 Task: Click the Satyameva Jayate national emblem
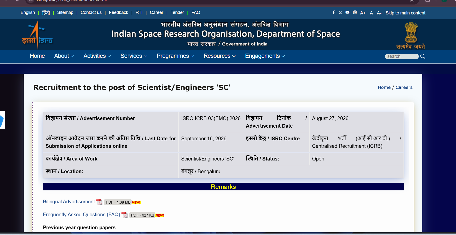tap(411, 36)
